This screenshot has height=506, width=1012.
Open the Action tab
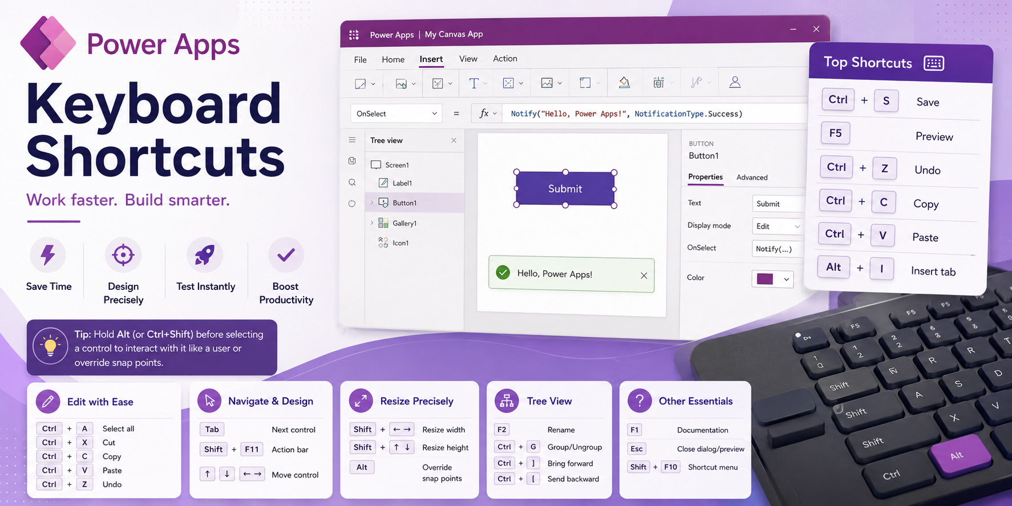(505, 58)
